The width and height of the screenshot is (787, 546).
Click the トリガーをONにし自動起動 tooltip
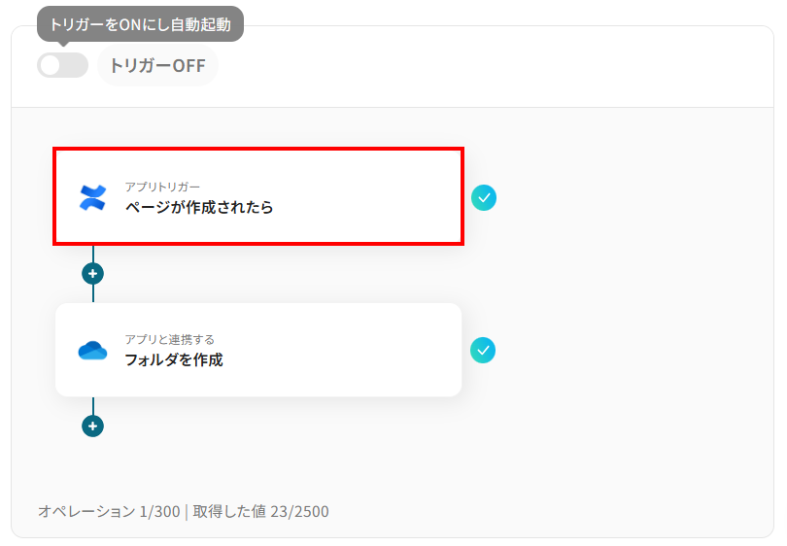click(141, 24)
